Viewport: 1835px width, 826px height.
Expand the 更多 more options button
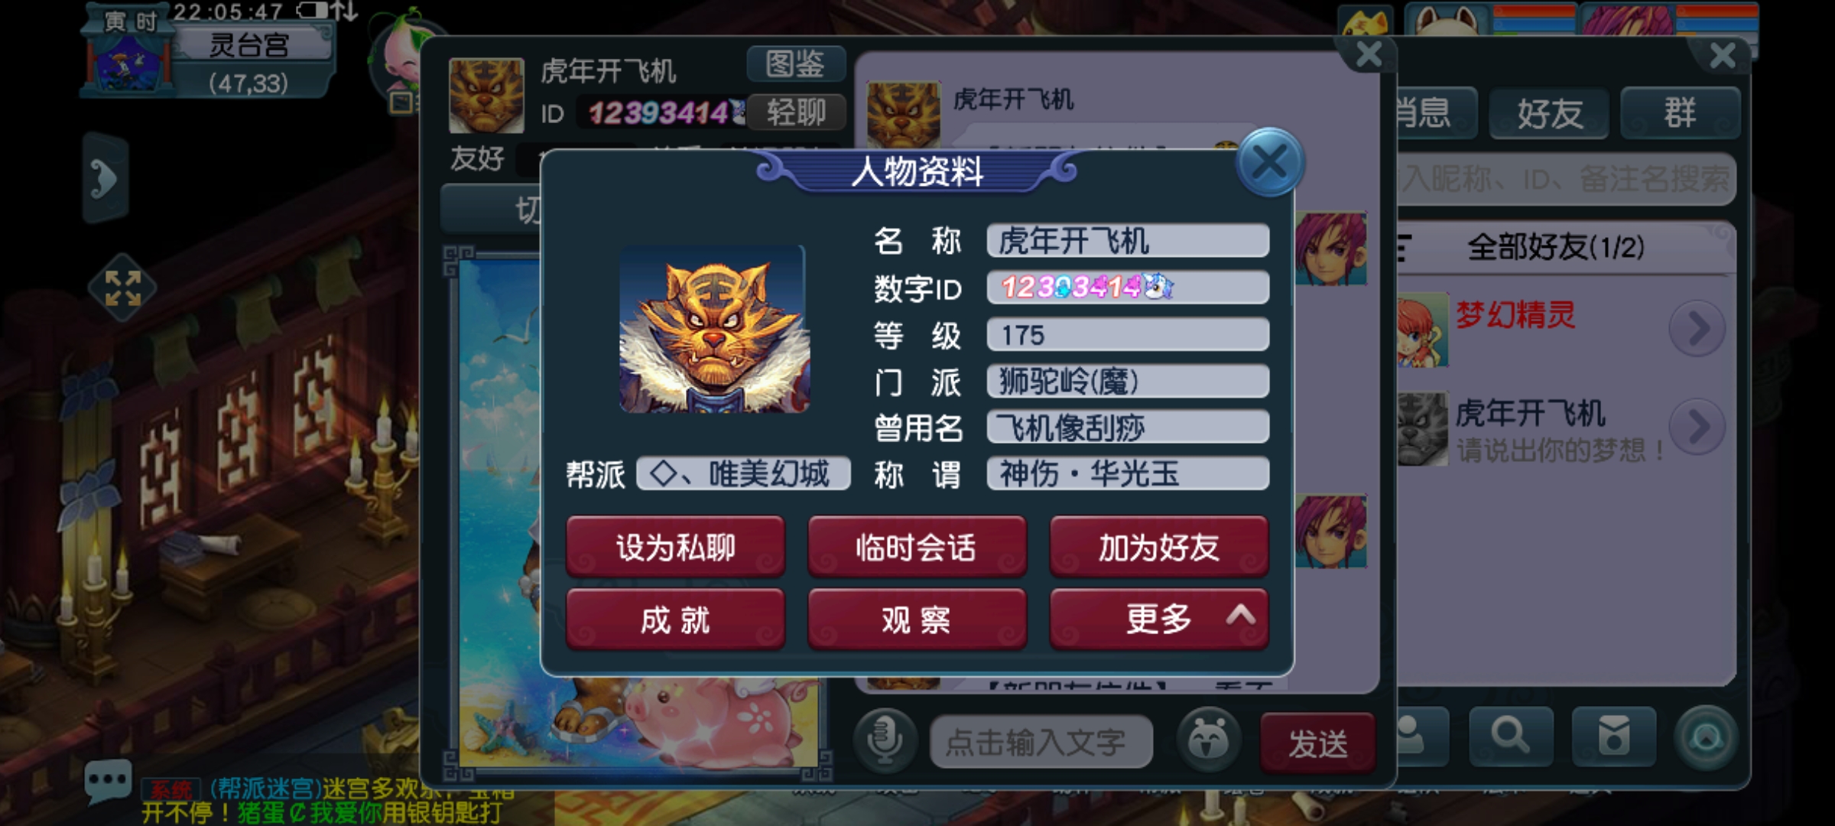coord(1159,618)
